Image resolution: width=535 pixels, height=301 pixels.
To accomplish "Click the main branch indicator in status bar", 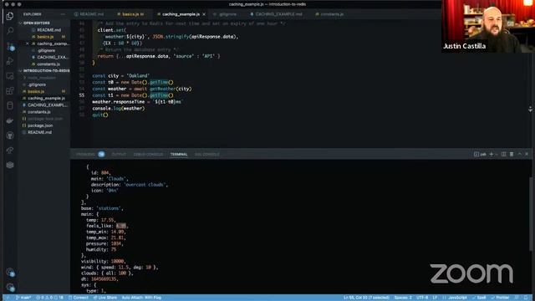I will click(x=23, y=298).
